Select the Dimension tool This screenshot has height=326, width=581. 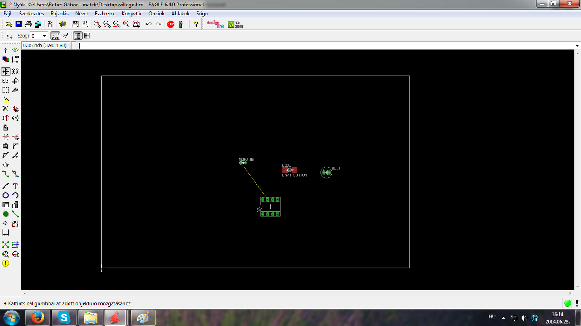click(5, 233)
